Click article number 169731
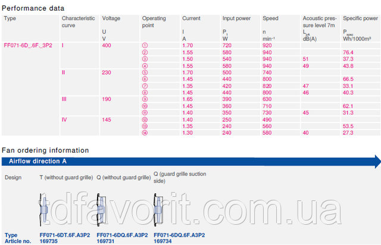381x245 pixels. point(106,241)
